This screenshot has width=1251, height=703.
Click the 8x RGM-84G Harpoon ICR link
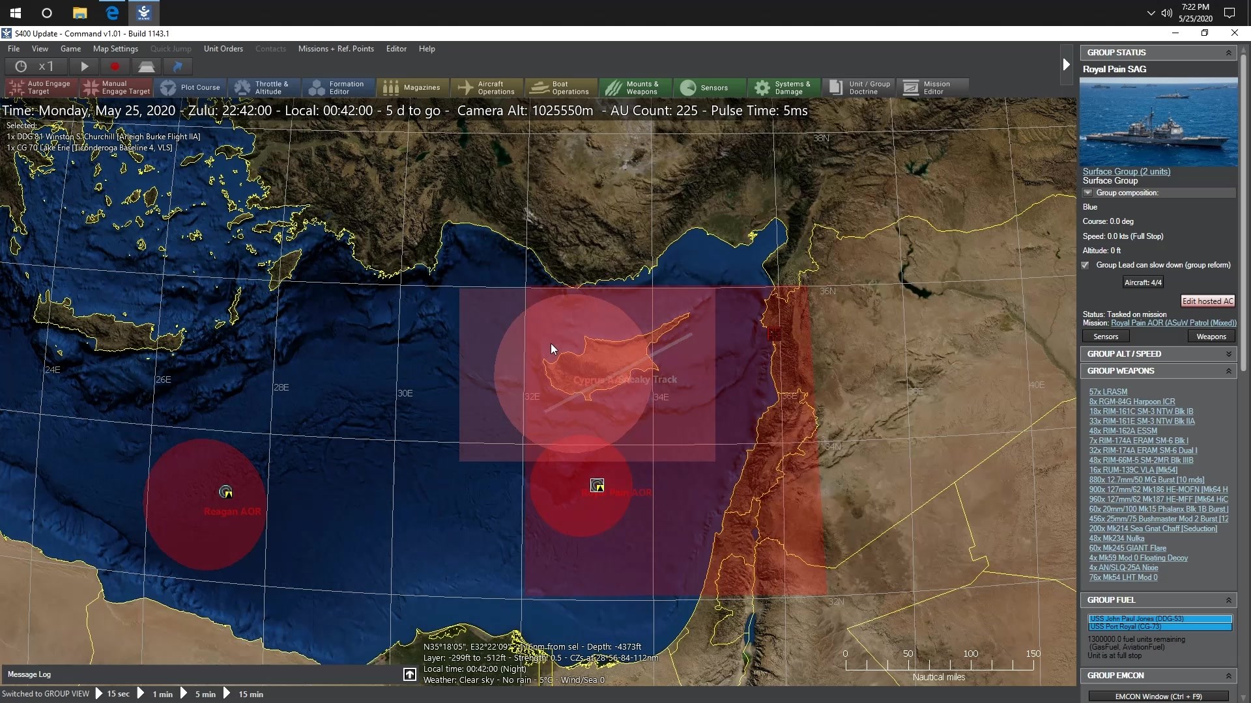coord(1132,402)
